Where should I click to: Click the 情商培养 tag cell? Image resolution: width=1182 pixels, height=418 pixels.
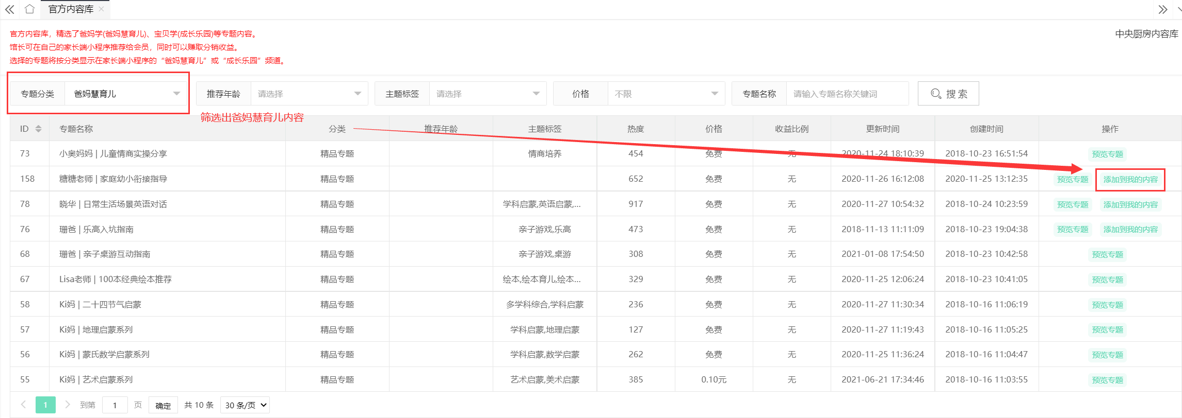click(x=545, y=153)
